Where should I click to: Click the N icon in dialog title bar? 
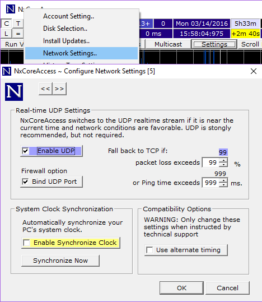(x=7, y=71)
